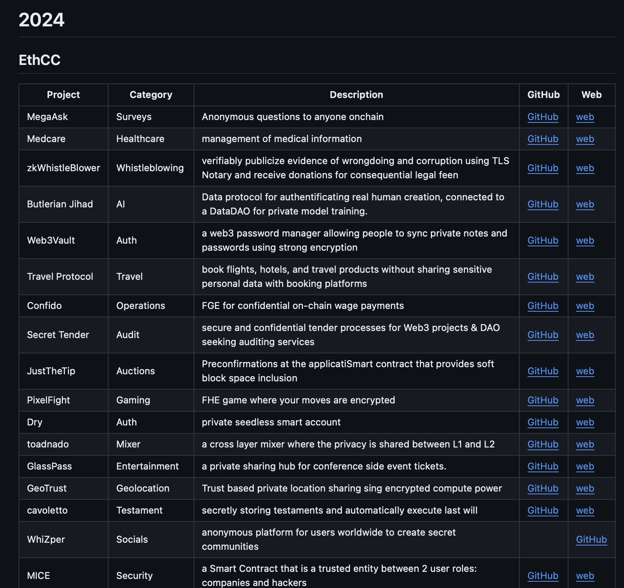
Task: Click the Project column header
Action: point(63,95)
